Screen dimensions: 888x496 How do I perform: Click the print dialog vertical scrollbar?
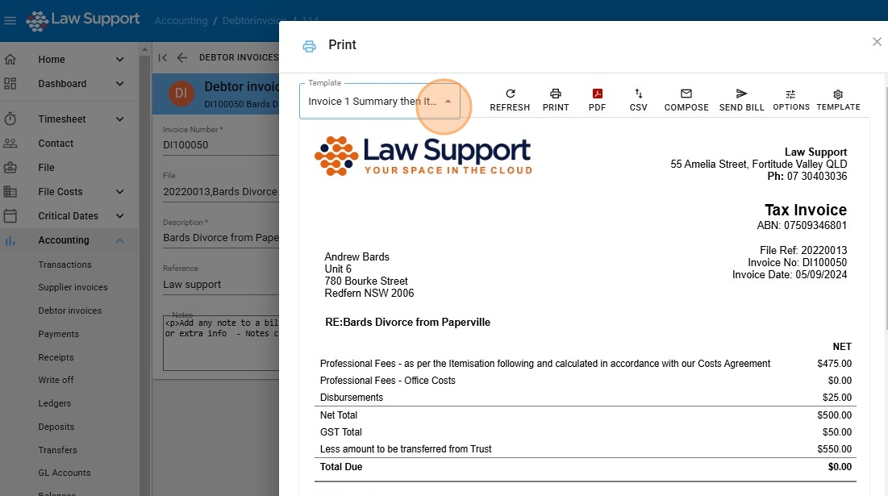pyautogui.click(x=886, y=208)
